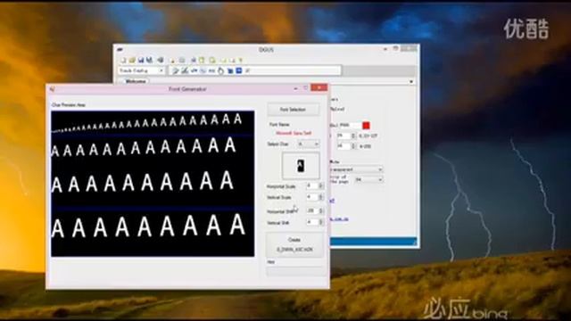Click the save floppy icon in DGUS toolbar
Viewport: 571px width, 321px height.
[x=141, y=60]
